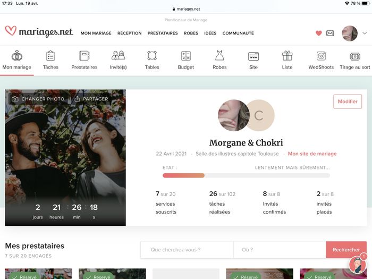Click the Modifier button

[x=348, y=102]
